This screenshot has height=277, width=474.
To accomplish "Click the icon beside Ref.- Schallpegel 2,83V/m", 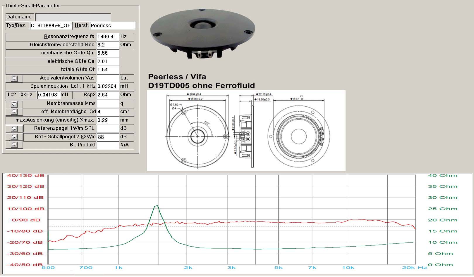I will point(14,137).
